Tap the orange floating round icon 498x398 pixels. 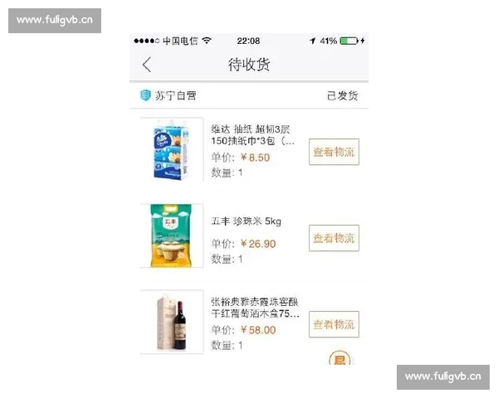pyautogui.click(x=339, y=358)
